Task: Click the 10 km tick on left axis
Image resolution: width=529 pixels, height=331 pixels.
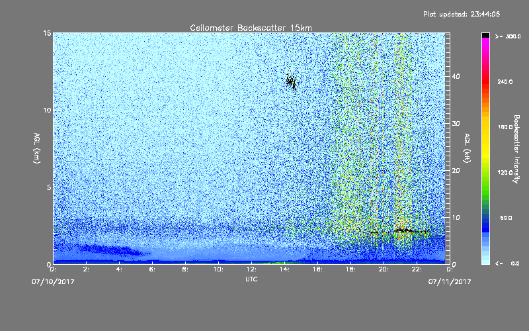Action: coord(47,110)
